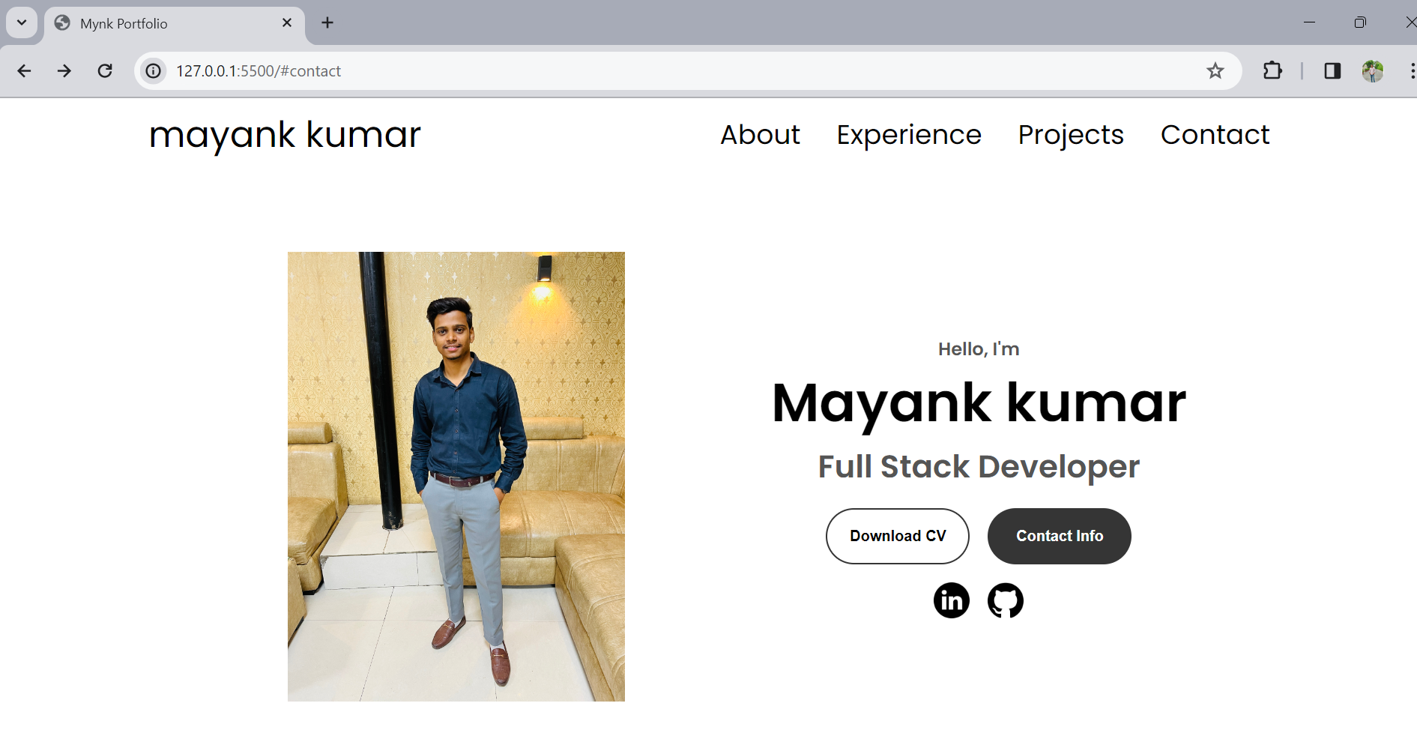The image size is (1417, 751).
Task: Navigate to the Experience section
Action: (x=909, y=136)
